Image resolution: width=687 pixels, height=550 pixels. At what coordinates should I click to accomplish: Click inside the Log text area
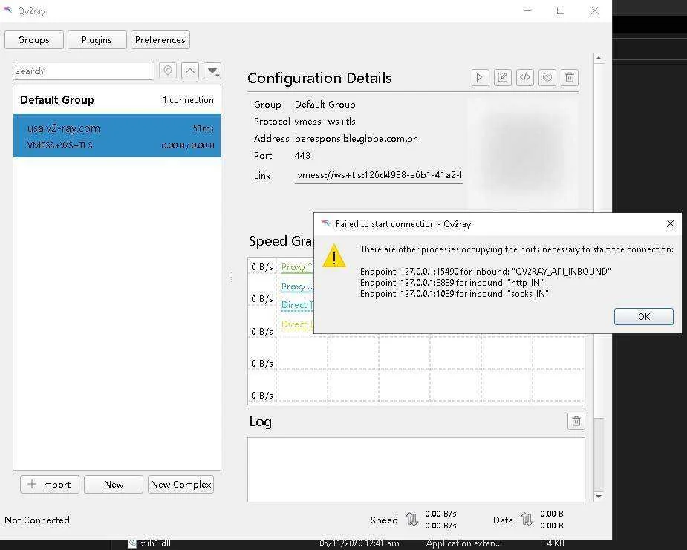click(x=416, y=469)
